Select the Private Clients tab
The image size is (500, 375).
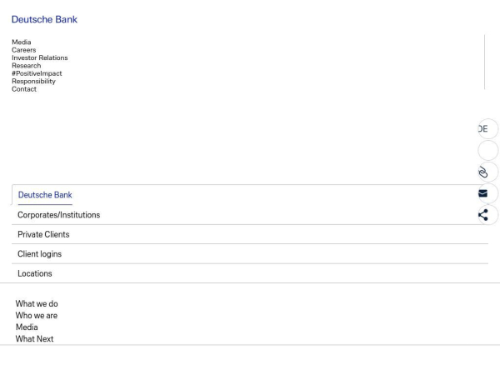pyautogui.click(x=43, y=235)
